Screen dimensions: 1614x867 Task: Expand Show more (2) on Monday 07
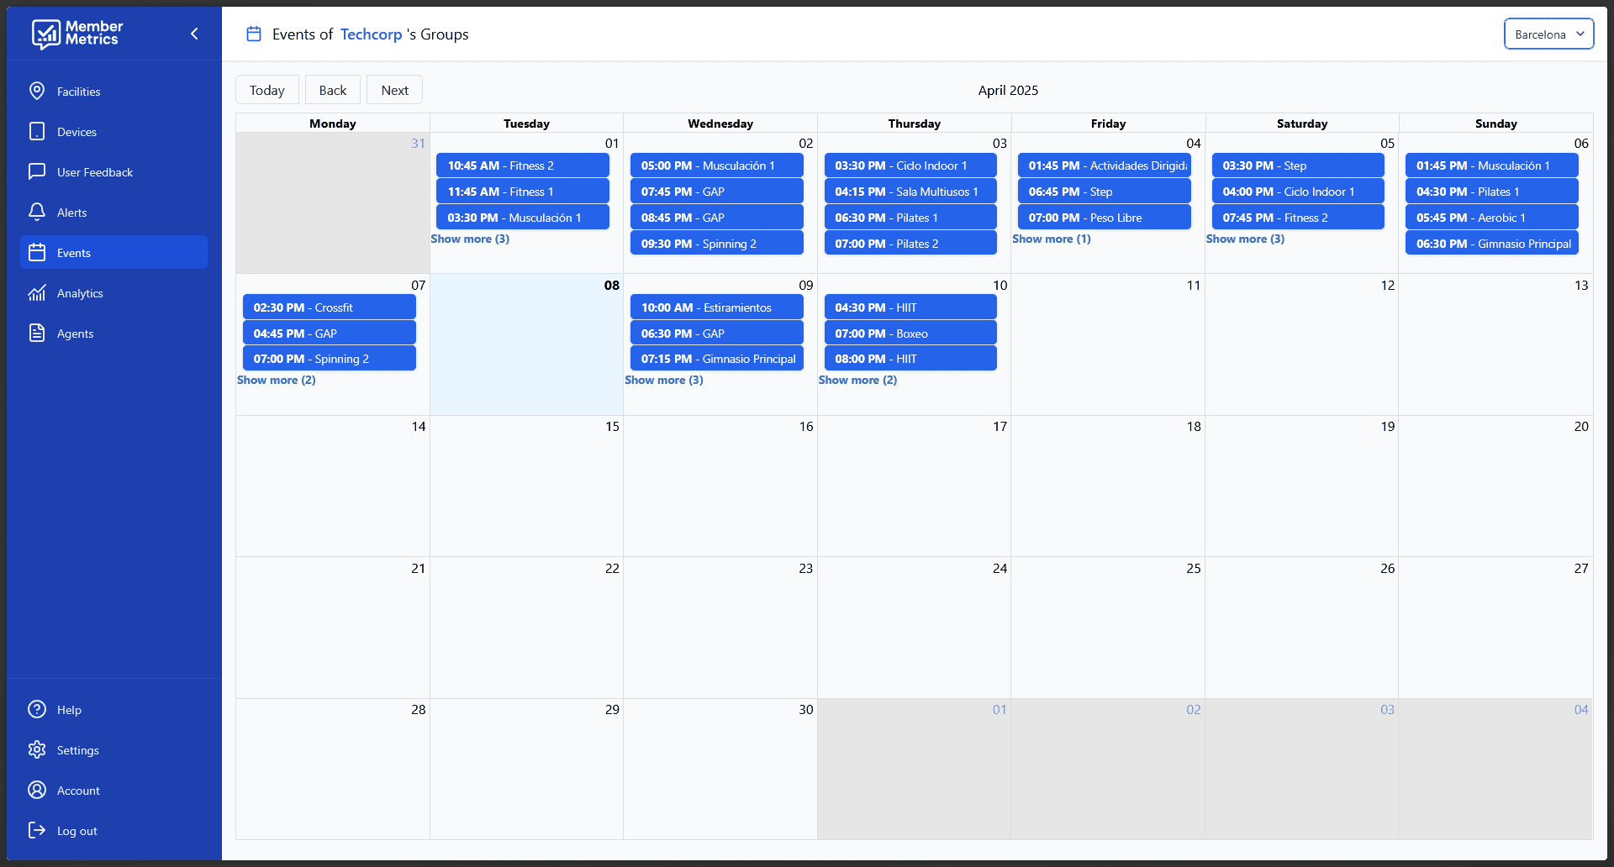click(x=277, y=381)
